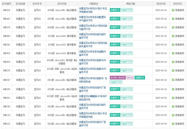Select complaint number 888247
Image resolution: width=187 pixels, height=129 pixels.
click(x=7, y=80)
